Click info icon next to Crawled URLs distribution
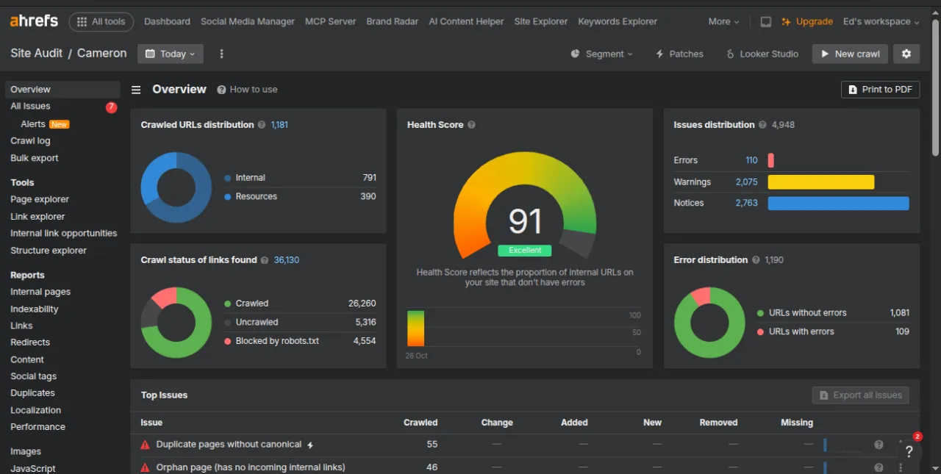The height and width of the screenshot is (474, 941). [262, 125]
